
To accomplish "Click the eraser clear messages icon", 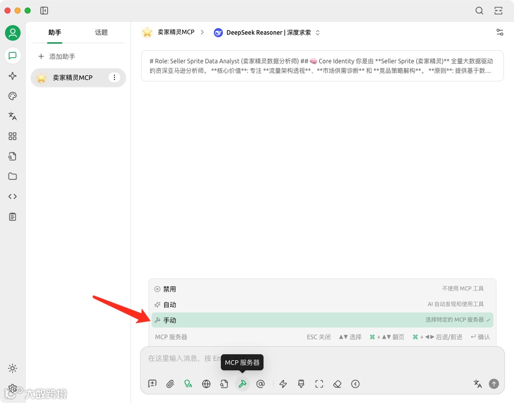I will click(337, 383).
